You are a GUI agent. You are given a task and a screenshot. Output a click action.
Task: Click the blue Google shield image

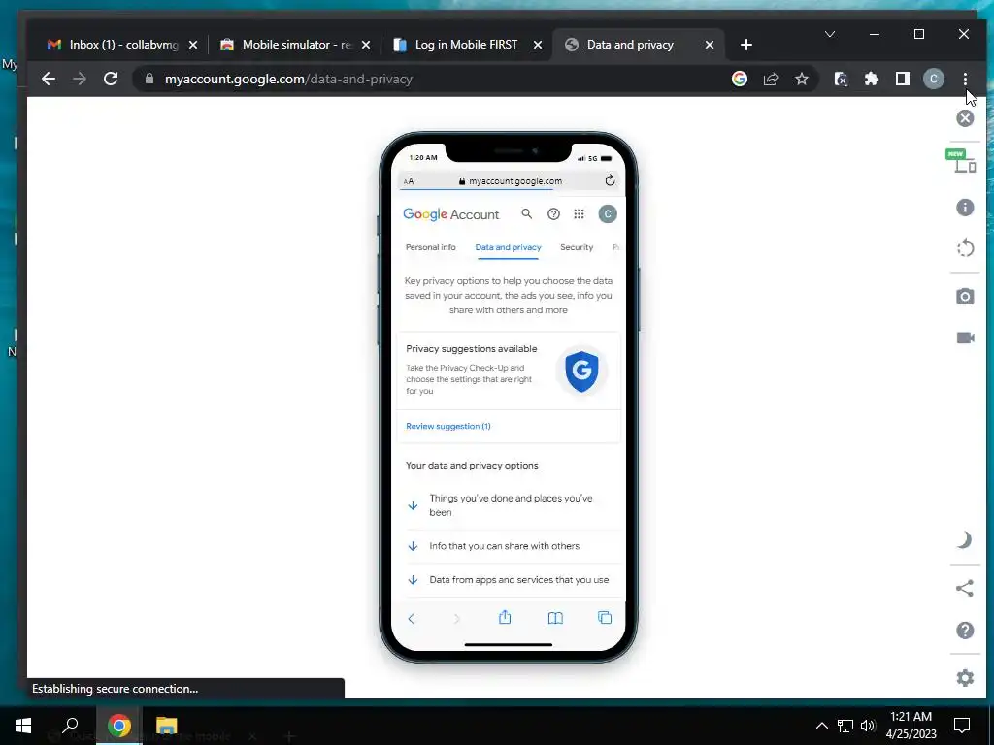(581, 372)
